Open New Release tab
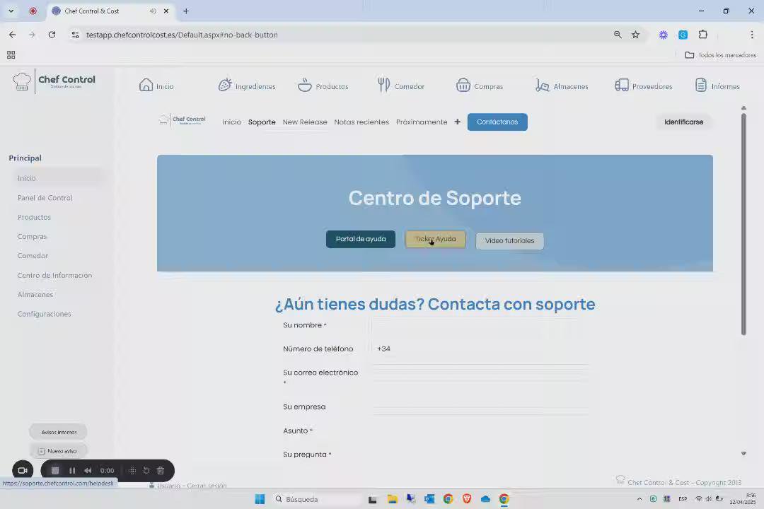 coord(305,122)
